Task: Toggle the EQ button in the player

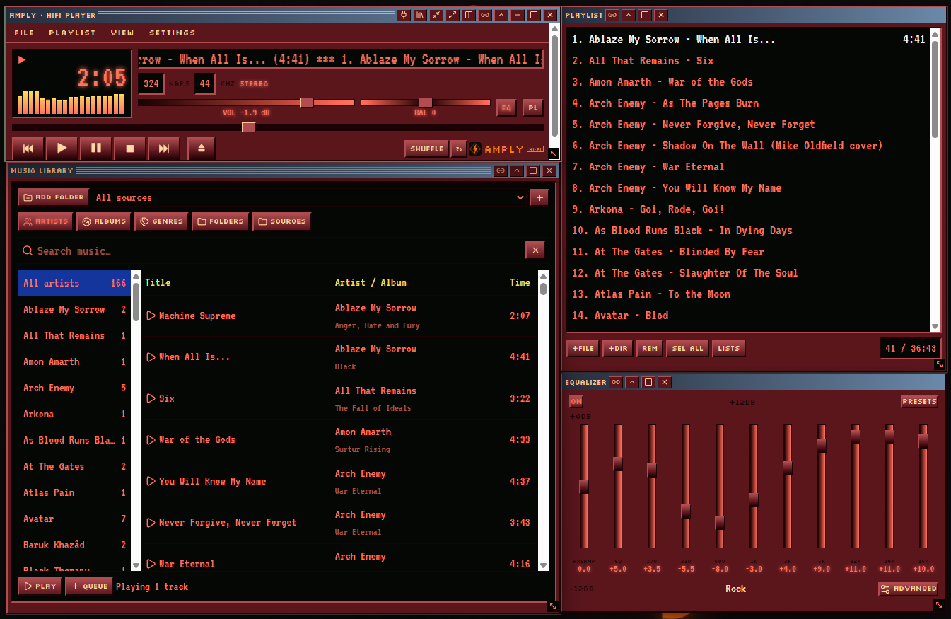Action: pos(506,108)
